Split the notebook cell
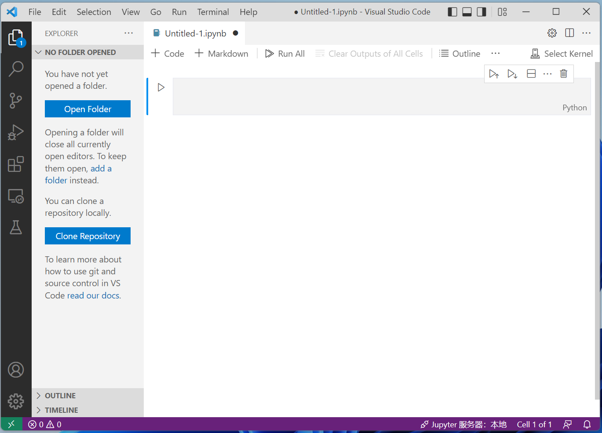The height and width of the screenshot is (433, 602). 531,74
